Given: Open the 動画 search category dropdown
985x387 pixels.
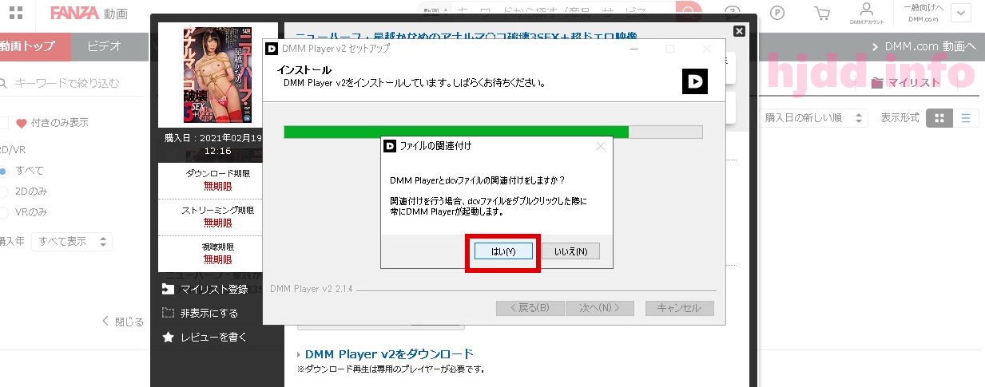Looking at the screenshot, I should tap(435, 13).
